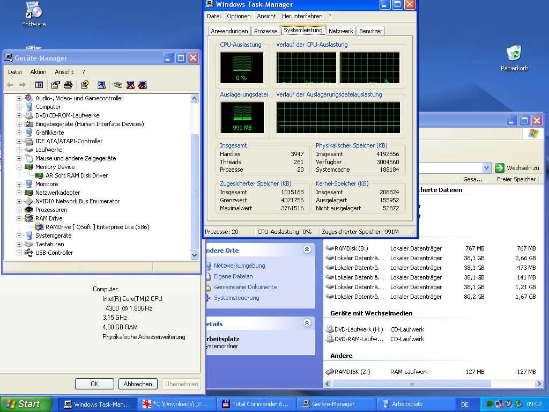This screenshot has height=412, width=549.
Task: Open Herunterfahren menu in Task-Manager
Action: [x=302, y=16]
